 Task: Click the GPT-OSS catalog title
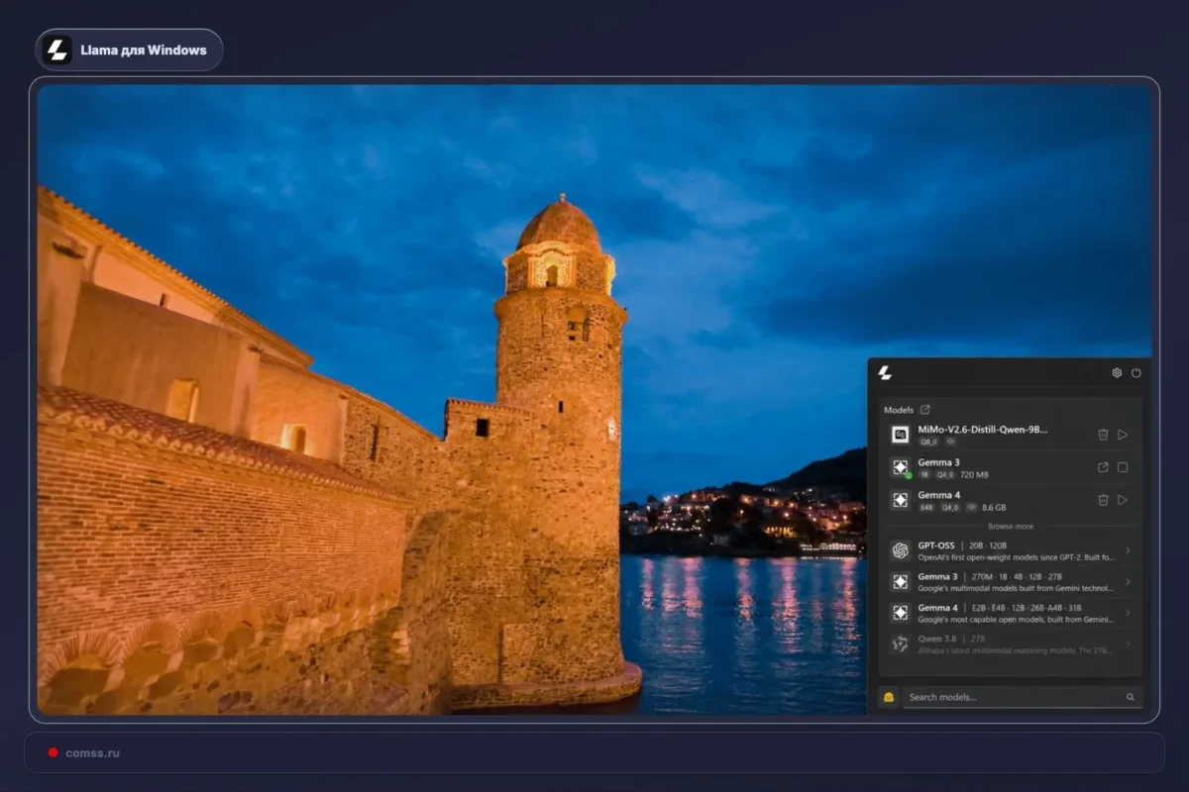coord(937,545)
